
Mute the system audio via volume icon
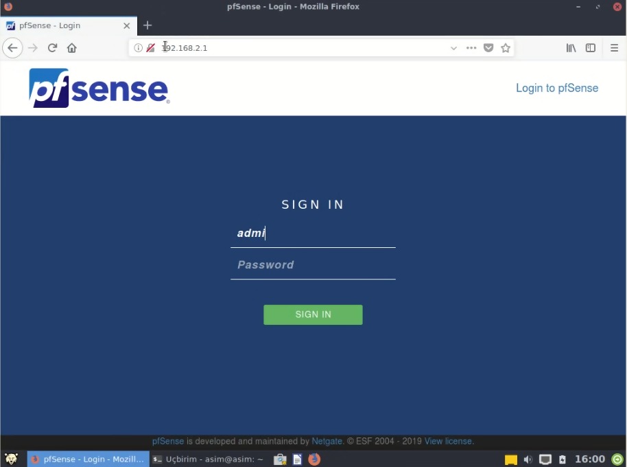pyautogui.click(x=528, y=459)
